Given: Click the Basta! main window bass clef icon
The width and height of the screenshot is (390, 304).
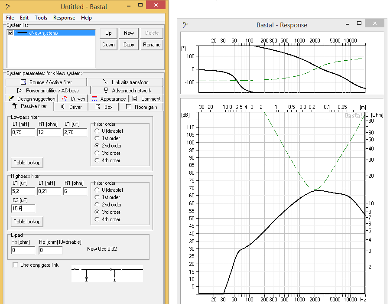Looking at the screenshot, I should pyautogui.click(x=8, y=7).
